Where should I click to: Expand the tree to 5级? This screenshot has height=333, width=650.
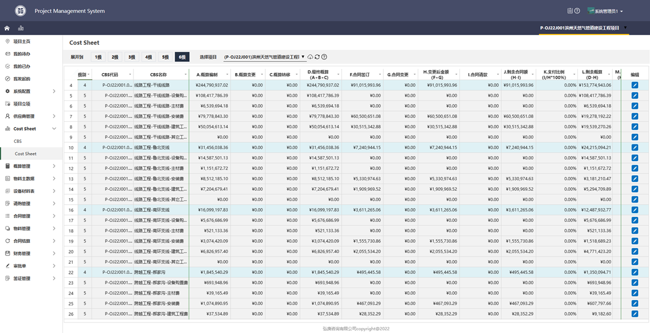coord(165,57)
